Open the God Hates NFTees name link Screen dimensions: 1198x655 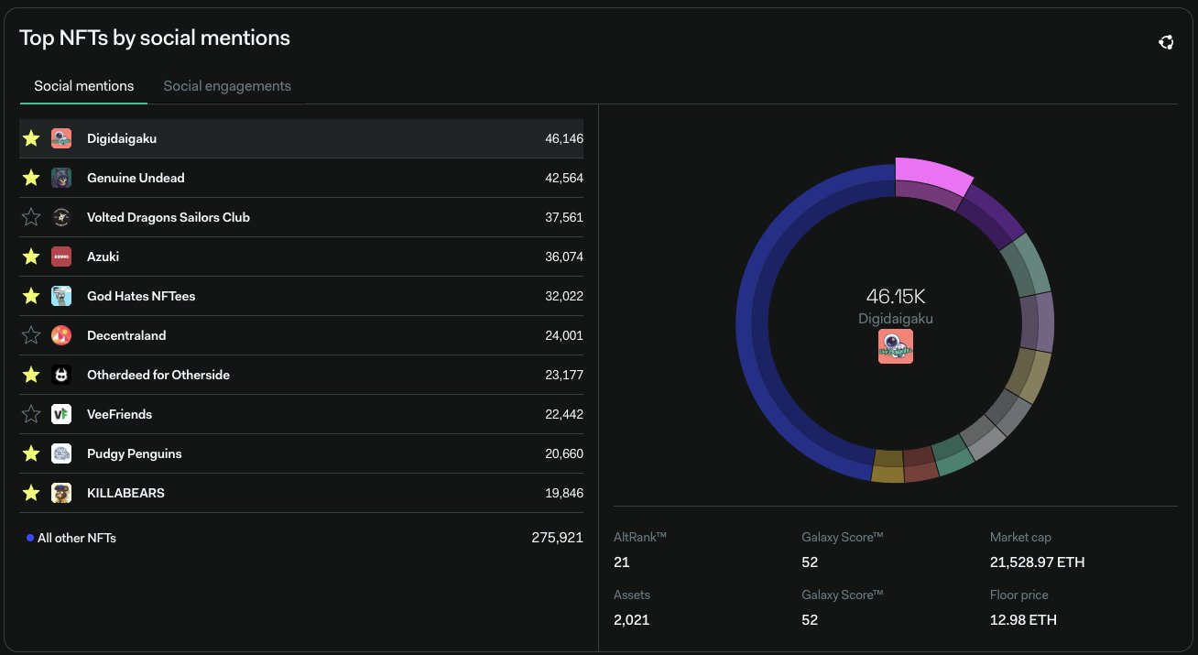click(x=141, y=296)
